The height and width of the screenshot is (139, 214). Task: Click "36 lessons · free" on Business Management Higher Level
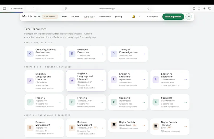pos(42,131)
